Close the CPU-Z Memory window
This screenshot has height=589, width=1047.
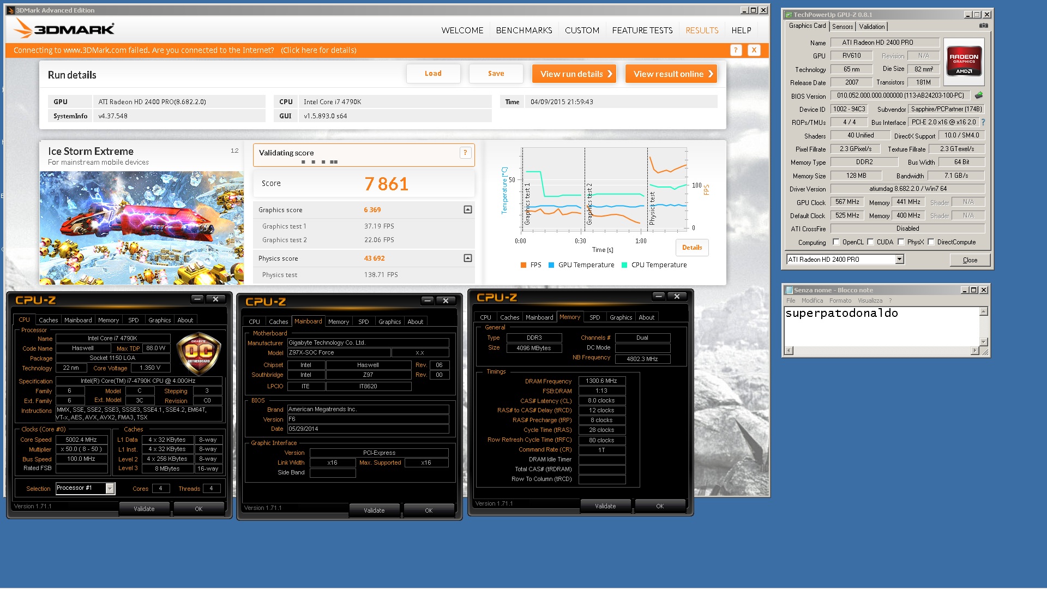click(x=677, y=296)
